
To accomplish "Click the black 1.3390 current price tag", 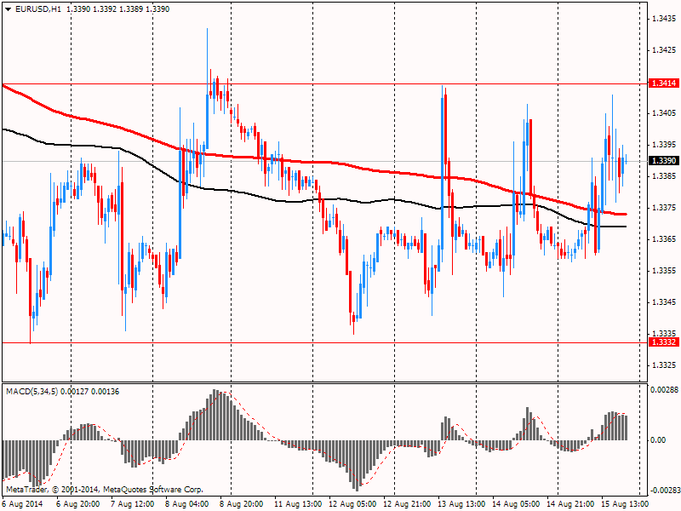I will click(x=663, y=161).
